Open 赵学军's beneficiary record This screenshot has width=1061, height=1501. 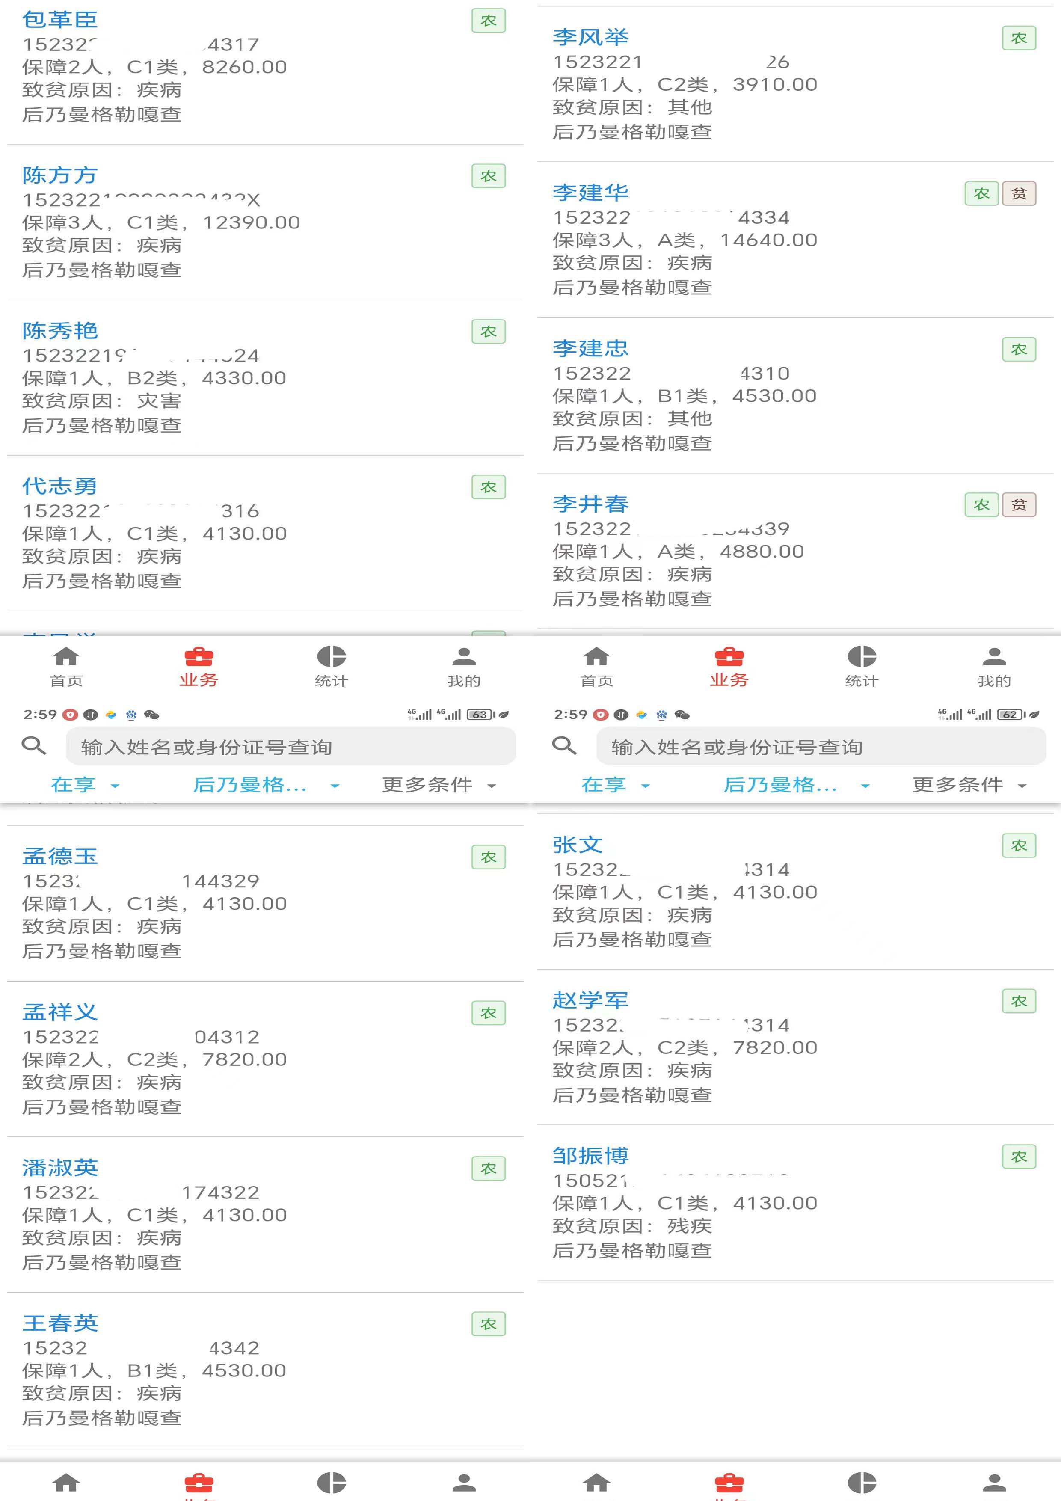click(x=796, y=1047)
